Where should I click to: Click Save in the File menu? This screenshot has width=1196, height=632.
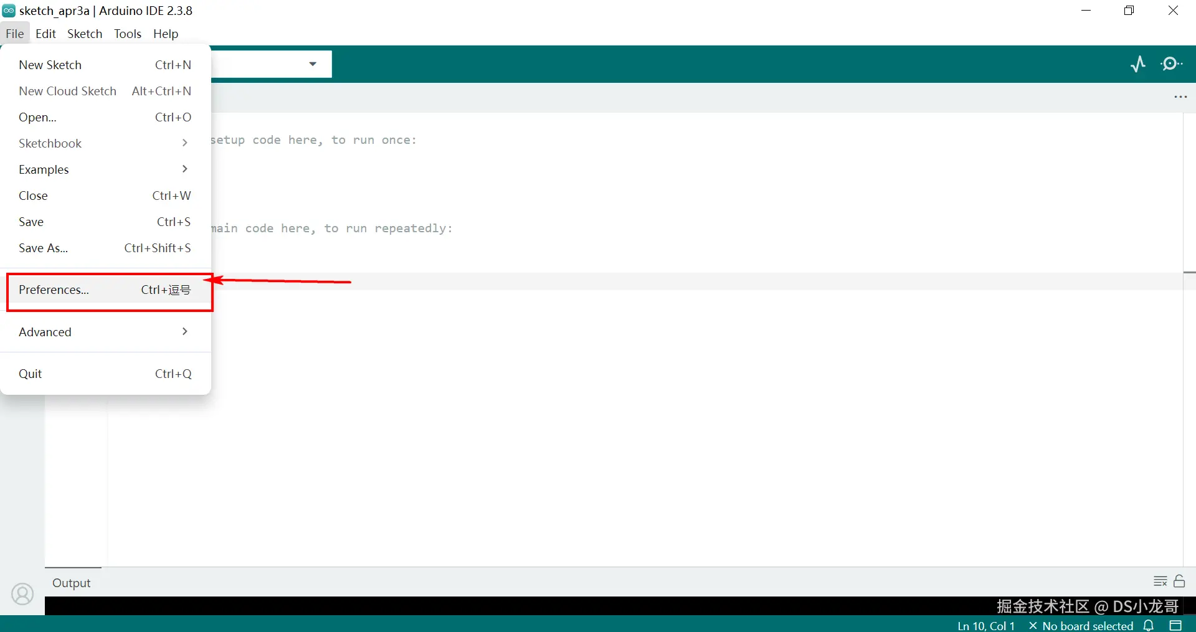105,222
